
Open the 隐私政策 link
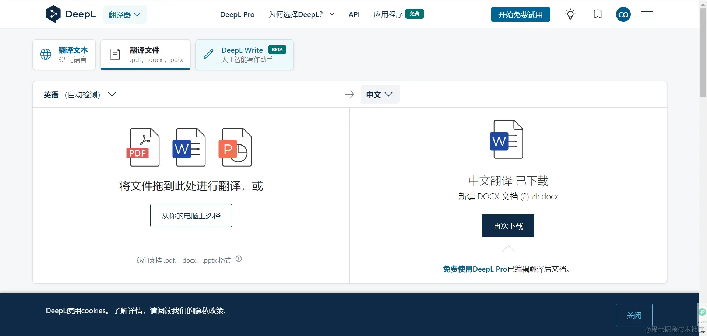point(209,311)
